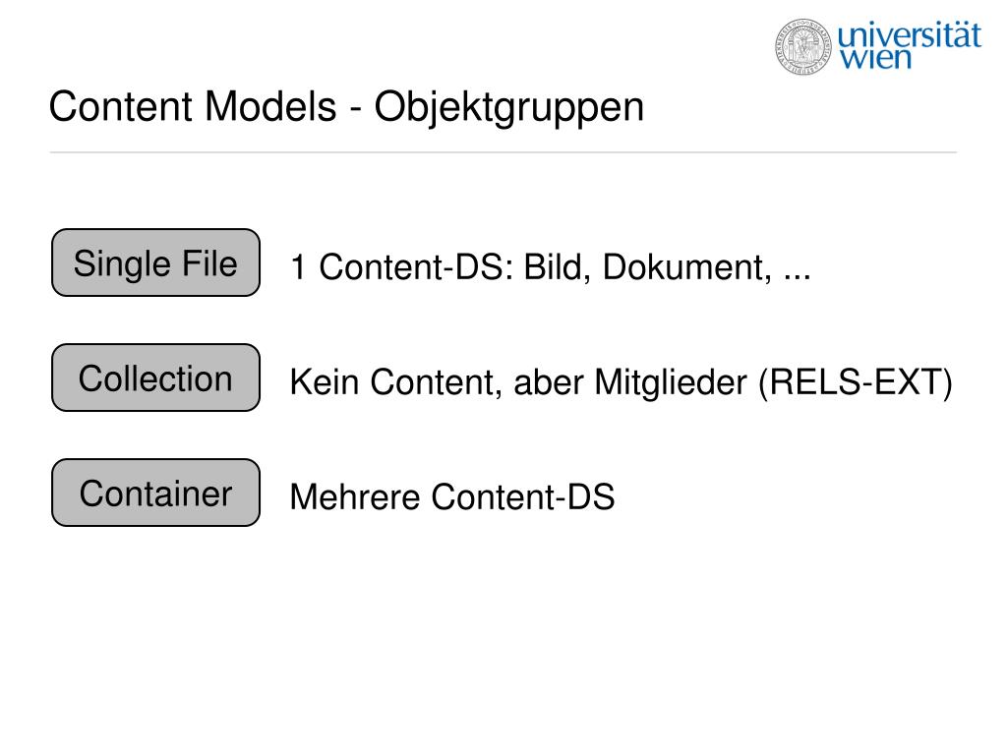Click the University of Vienna round seal

pos(802,46)
